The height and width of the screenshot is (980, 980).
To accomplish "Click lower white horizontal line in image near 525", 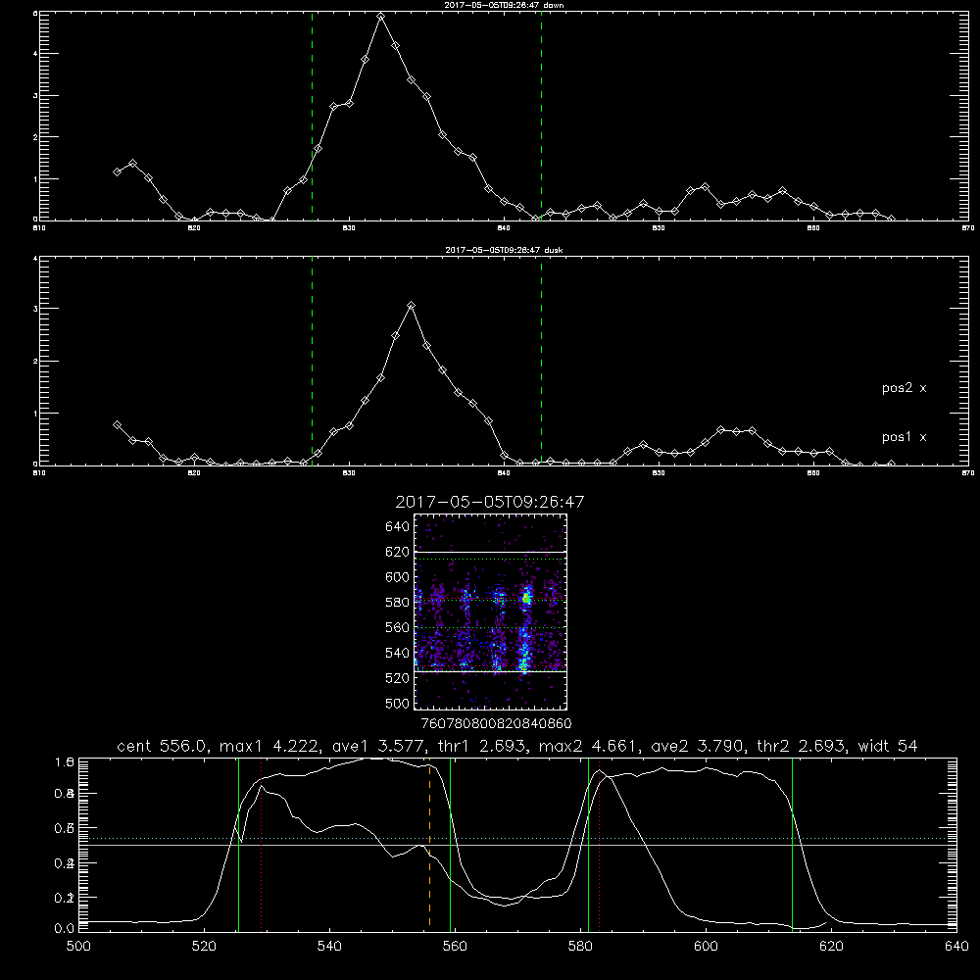I will (490, 671).
